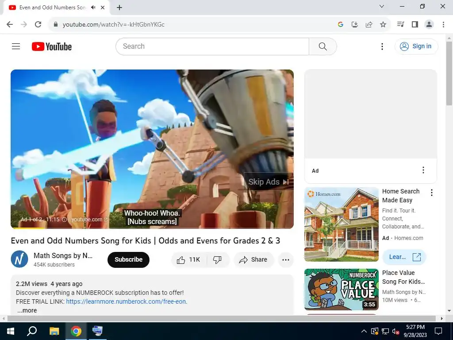Image resolution: width=453 pixels, height=340 pixels.
Task: Open Home Search Made Easy ad title
Action: click(x=401, y=196)
